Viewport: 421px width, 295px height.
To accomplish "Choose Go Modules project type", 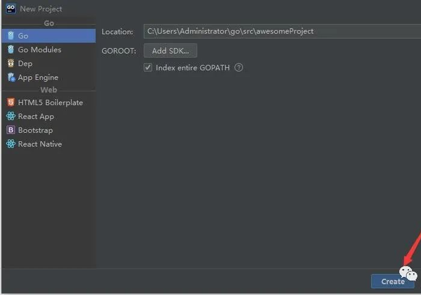I will pyautogui.click(x=49, y=50).
